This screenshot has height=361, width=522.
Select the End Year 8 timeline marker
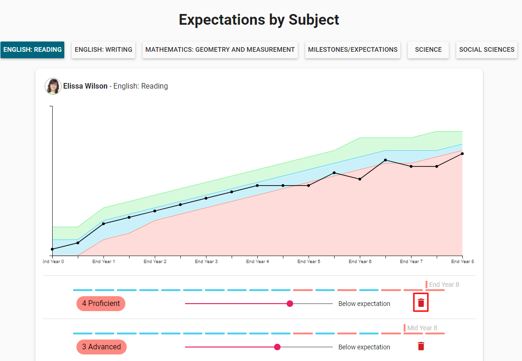point(443,285)
